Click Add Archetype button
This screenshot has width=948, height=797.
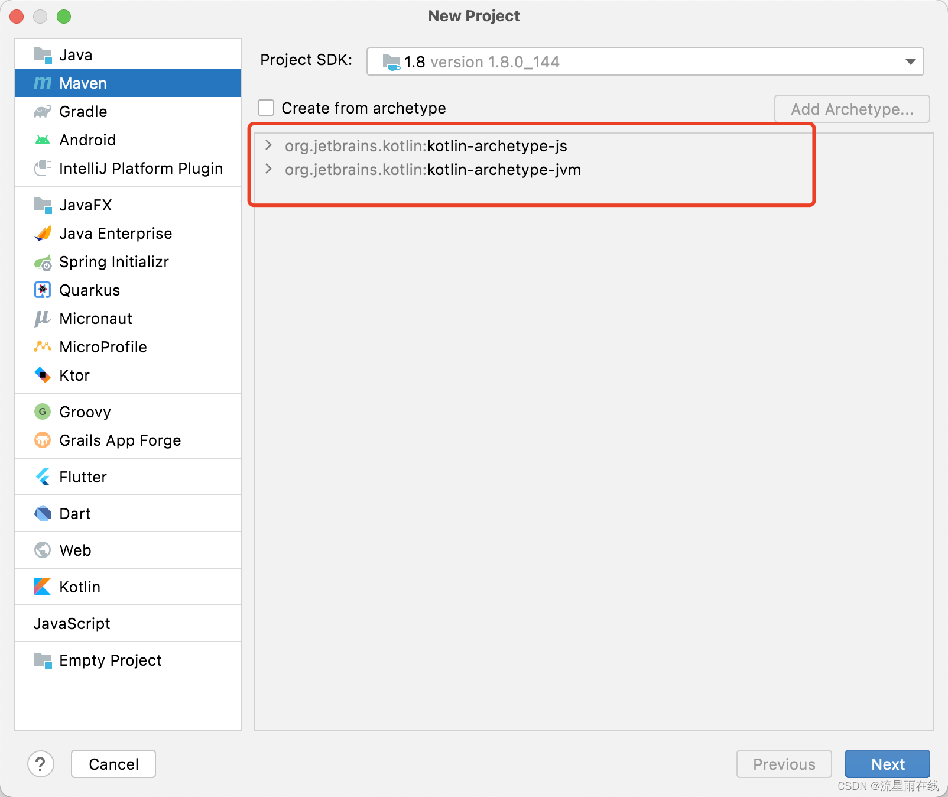coord(852,109)
